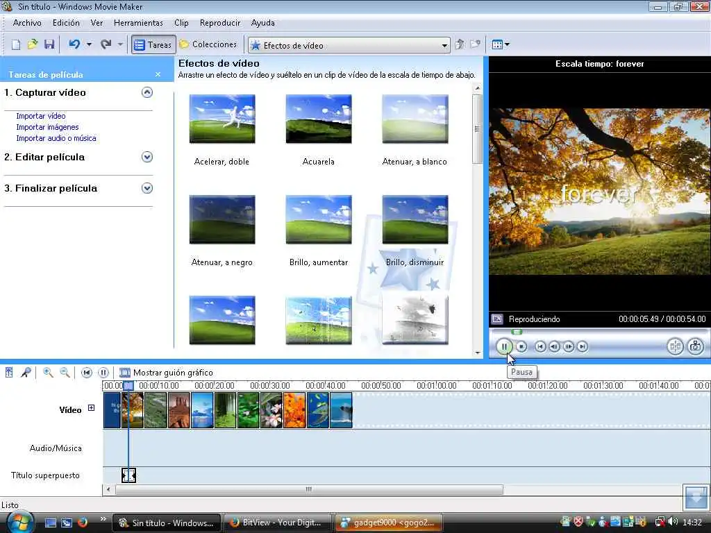
Task: Click the Redo arrow icon
Action: pyautogui.click(x=106, y=44)
